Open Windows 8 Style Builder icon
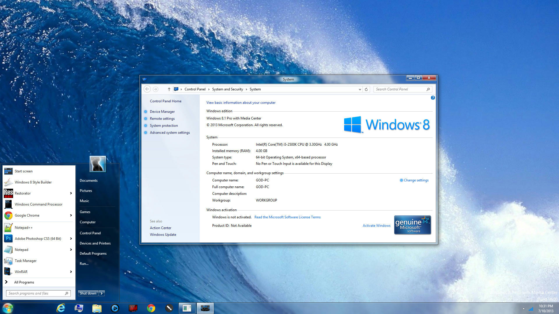This screenshot has width=559, height=314. click(8, 182)
